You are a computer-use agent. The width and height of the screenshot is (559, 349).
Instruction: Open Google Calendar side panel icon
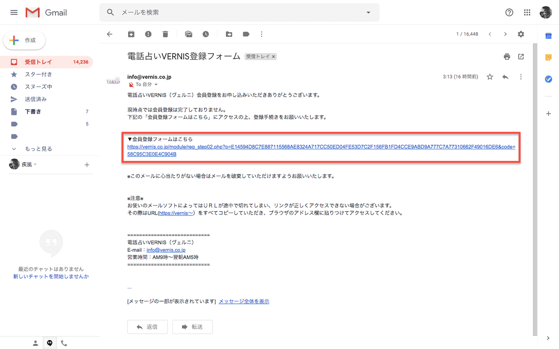point(548,36)
